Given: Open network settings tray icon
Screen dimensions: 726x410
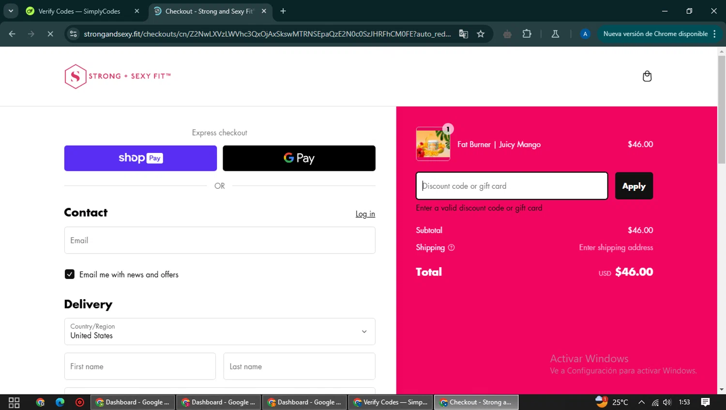Looking at the screenshot, I should click(655, 402).
